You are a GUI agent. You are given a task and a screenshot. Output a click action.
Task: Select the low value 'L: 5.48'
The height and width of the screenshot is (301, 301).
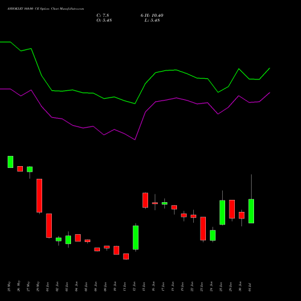click(152, 20)
